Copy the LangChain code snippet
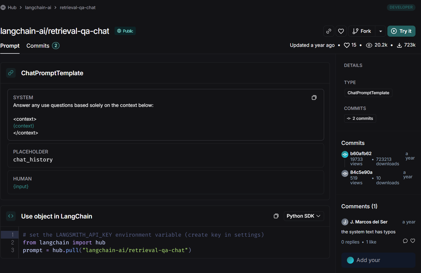Image resolution: width=421 pixels, height=273 pixels. tap(276, 216)
